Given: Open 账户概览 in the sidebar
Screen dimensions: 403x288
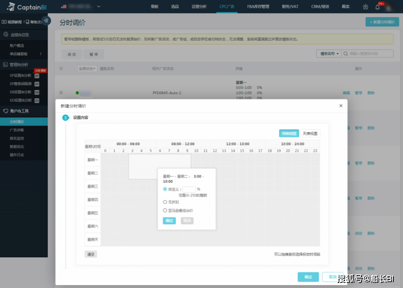Looking at the screenshot, I should (17, 45).
